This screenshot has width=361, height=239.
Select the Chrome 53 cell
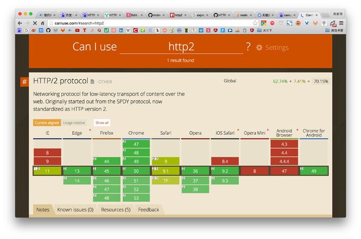[136, 198]
